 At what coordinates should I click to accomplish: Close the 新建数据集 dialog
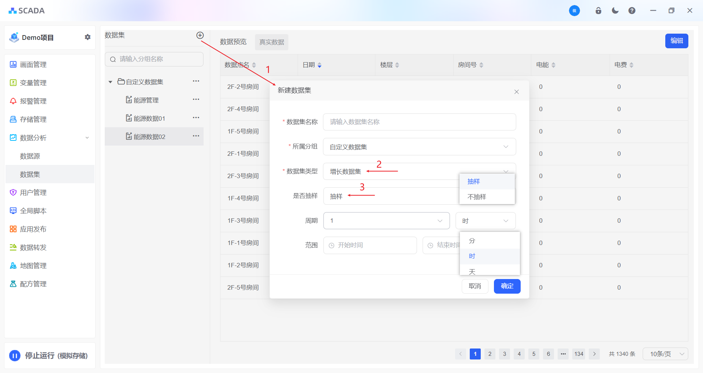[516, 92]
